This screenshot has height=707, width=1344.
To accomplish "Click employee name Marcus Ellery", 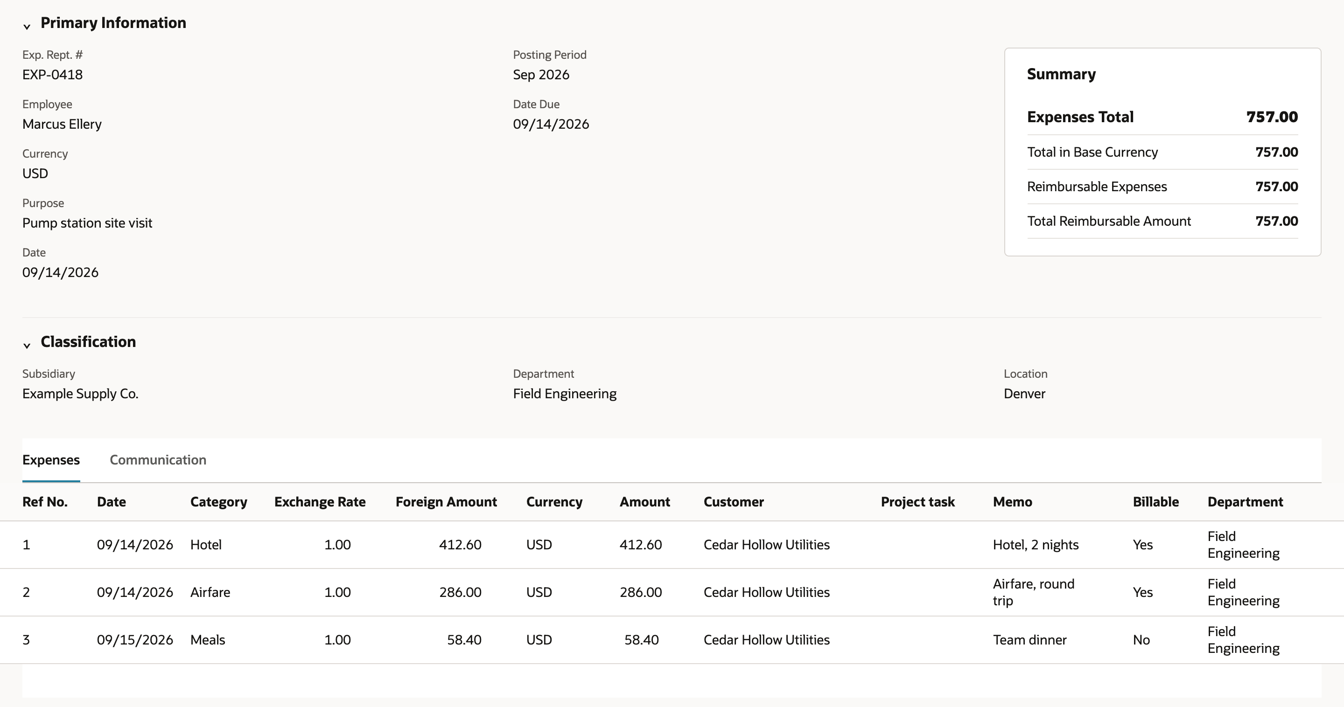I will (x=62, y=124).
